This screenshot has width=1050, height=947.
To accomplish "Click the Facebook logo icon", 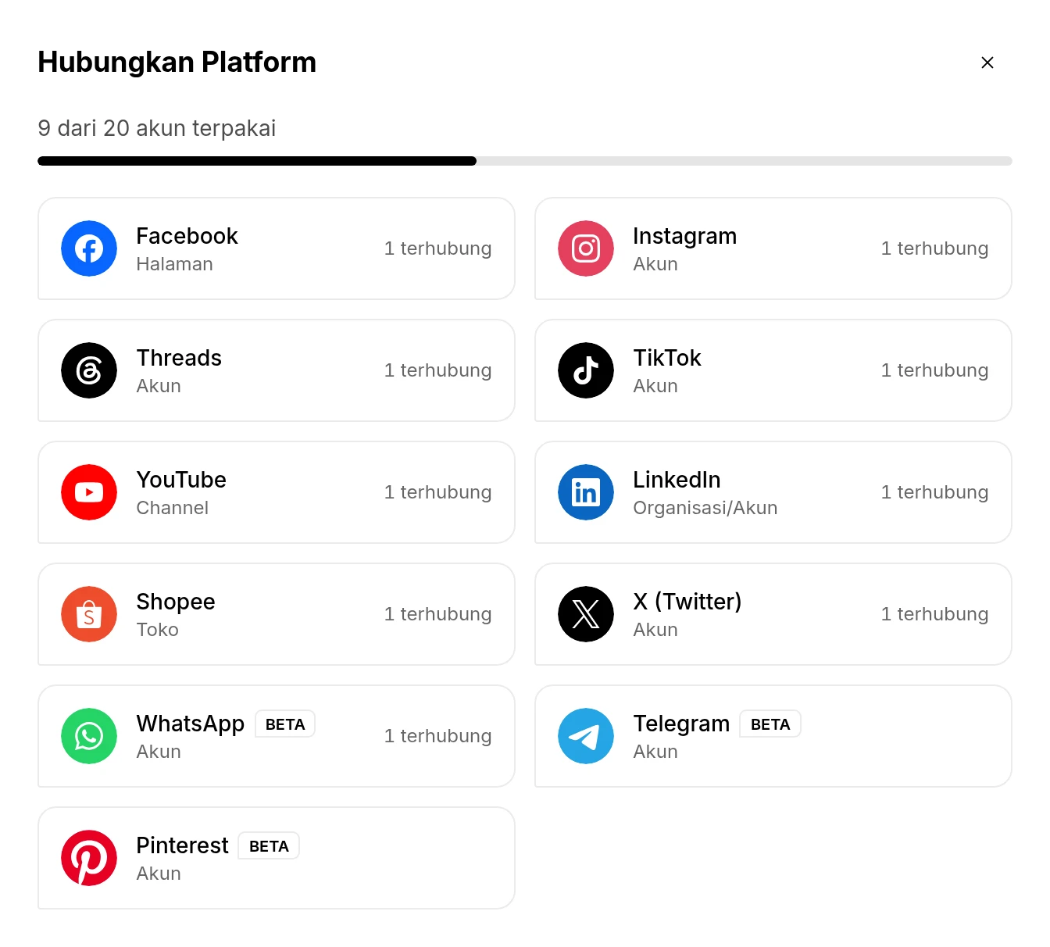I will pyautogui.click(x=89, y=248).
